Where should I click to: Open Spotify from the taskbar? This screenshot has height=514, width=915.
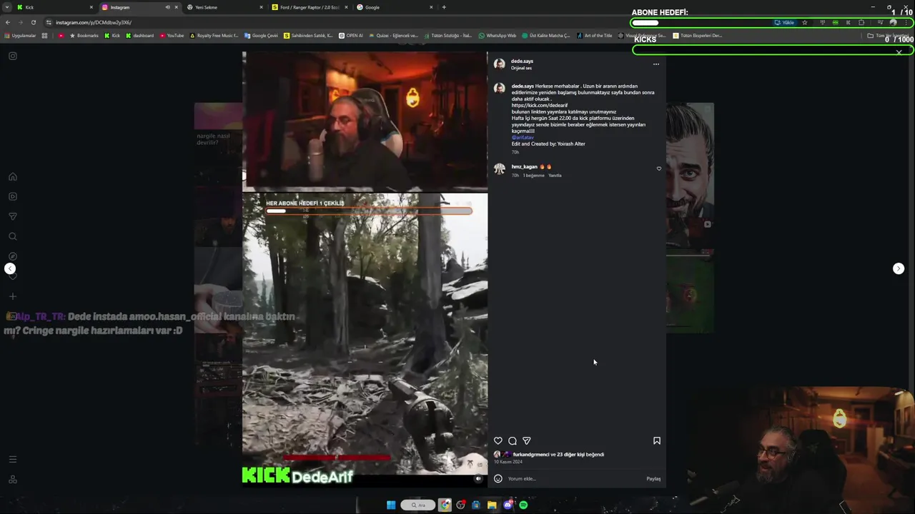click(x=523, y=505)
